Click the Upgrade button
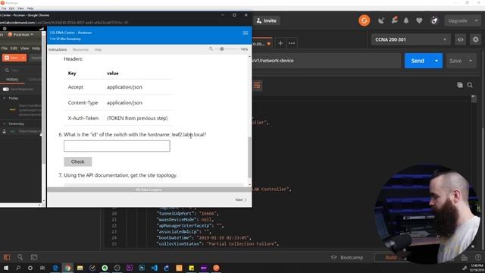485x273 pixels. click(458, 20)
